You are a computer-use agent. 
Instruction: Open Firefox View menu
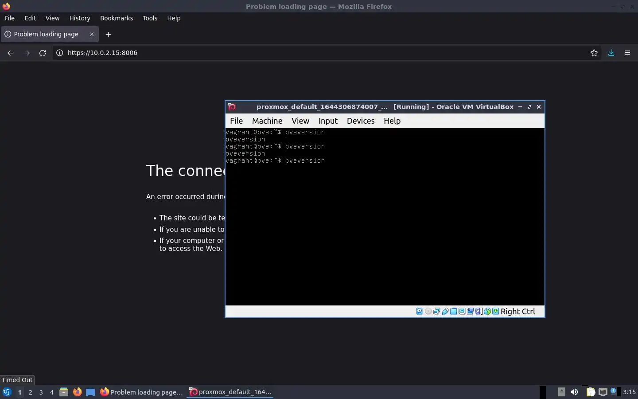[52, 18]
